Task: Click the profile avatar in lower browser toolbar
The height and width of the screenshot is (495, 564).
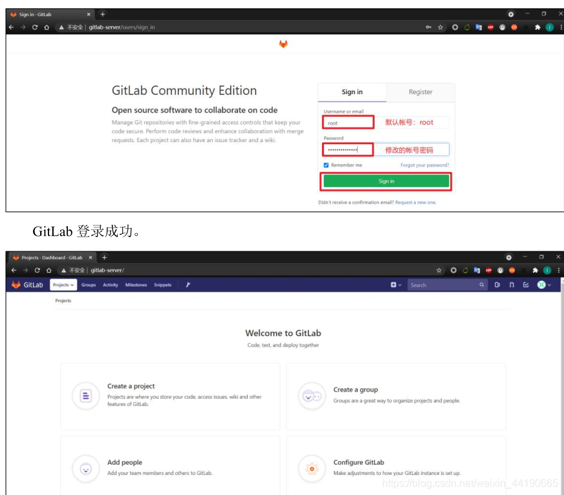Action: pos(547,270)
